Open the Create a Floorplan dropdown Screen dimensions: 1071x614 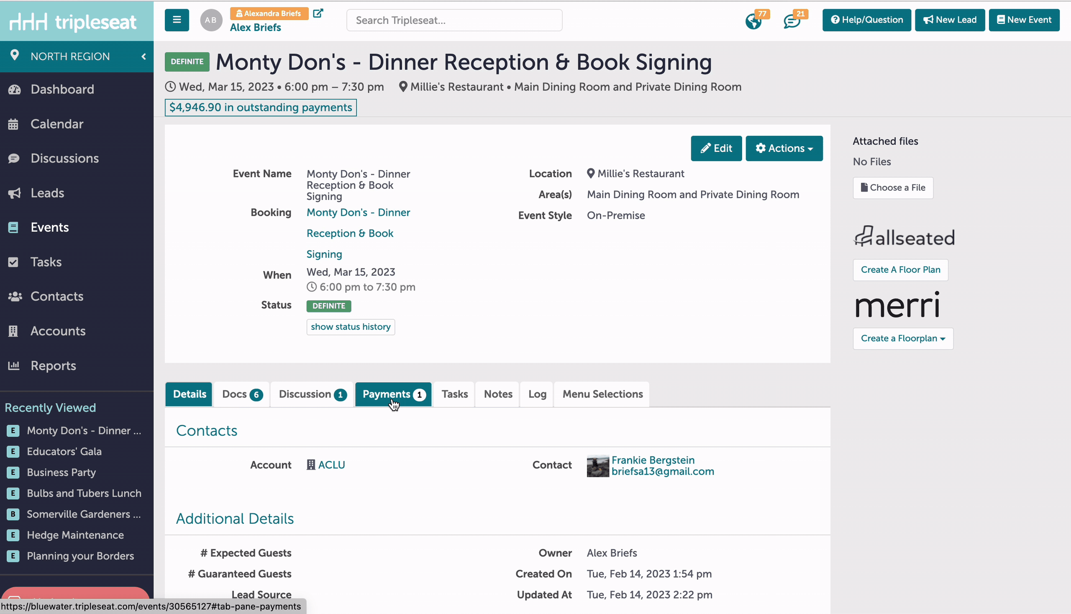[903, 338]
